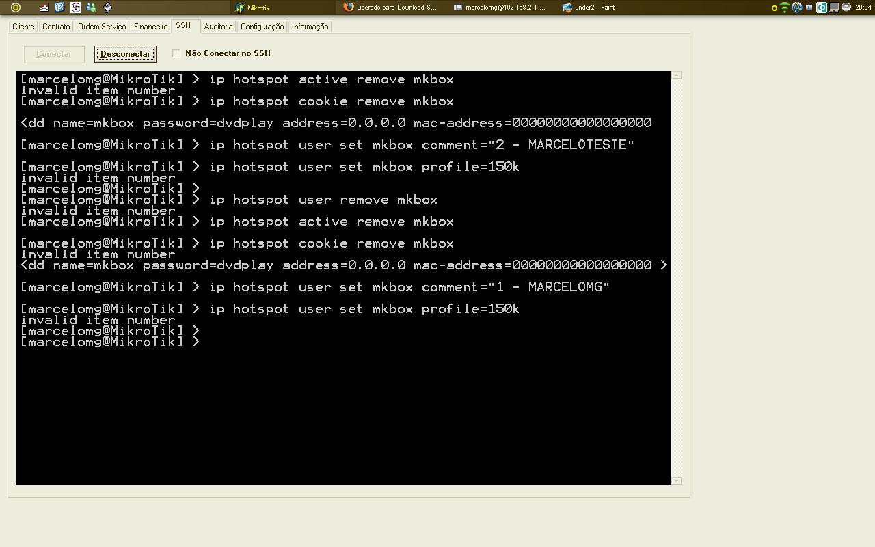Switch to the Firefox 'Liberado para Download' window

391,8
